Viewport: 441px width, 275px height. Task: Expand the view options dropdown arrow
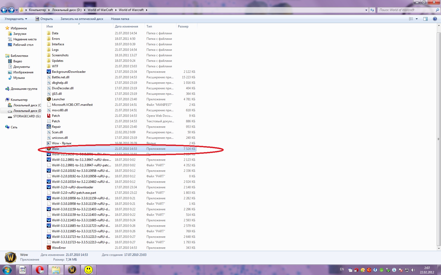417,19
